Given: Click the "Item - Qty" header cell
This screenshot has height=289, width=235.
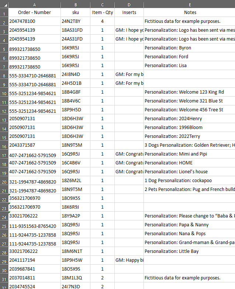Looking at the screenshot, I should [102, 13].
